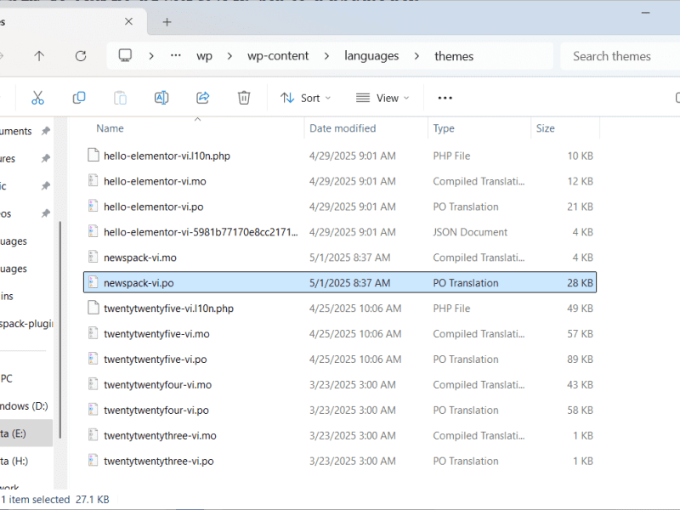Navigate to languages breadcrumb folder
This screenshot has height=510, width=680.
pyautogui.click(x=371, y=56)
